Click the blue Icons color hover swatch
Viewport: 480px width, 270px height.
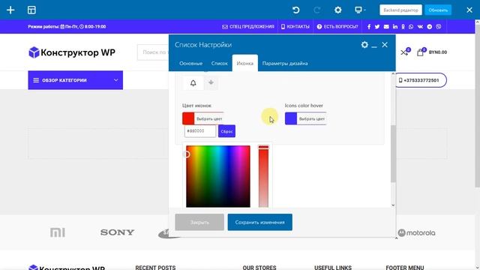click(291, 118)
